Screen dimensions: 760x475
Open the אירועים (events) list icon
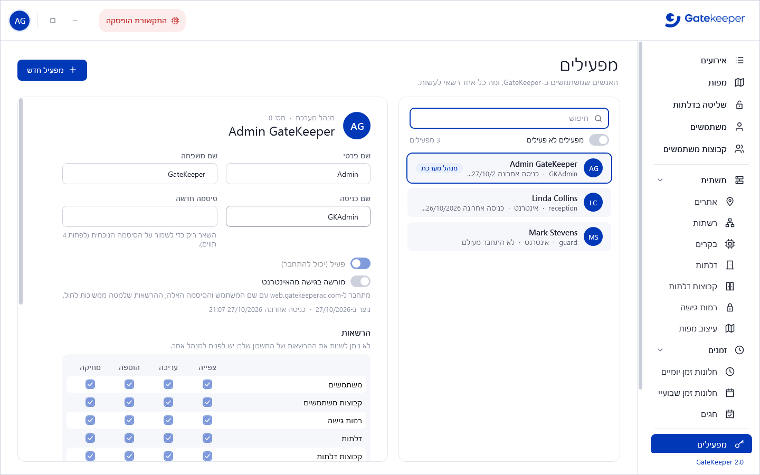click(x=739, y=61)
